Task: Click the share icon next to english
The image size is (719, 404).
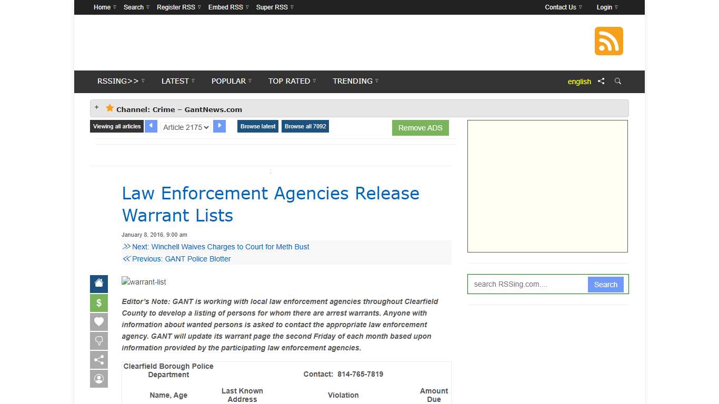Action: point(601,82)
